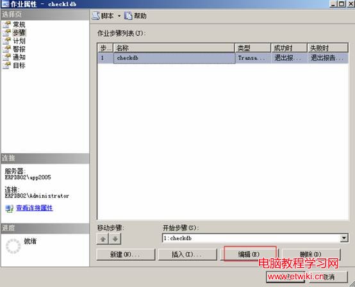
Task: Sort by the 失败时 column header
Action: pyautogui.click(x=327, y=48)
